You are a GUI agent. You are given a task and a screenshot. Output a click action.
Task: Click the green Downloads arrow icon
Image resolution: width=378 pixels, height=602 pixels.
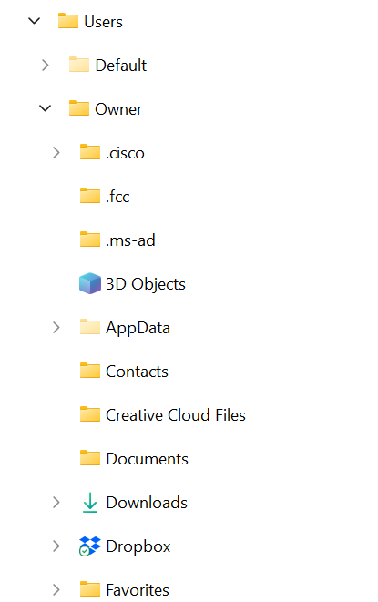pos(90,503)
